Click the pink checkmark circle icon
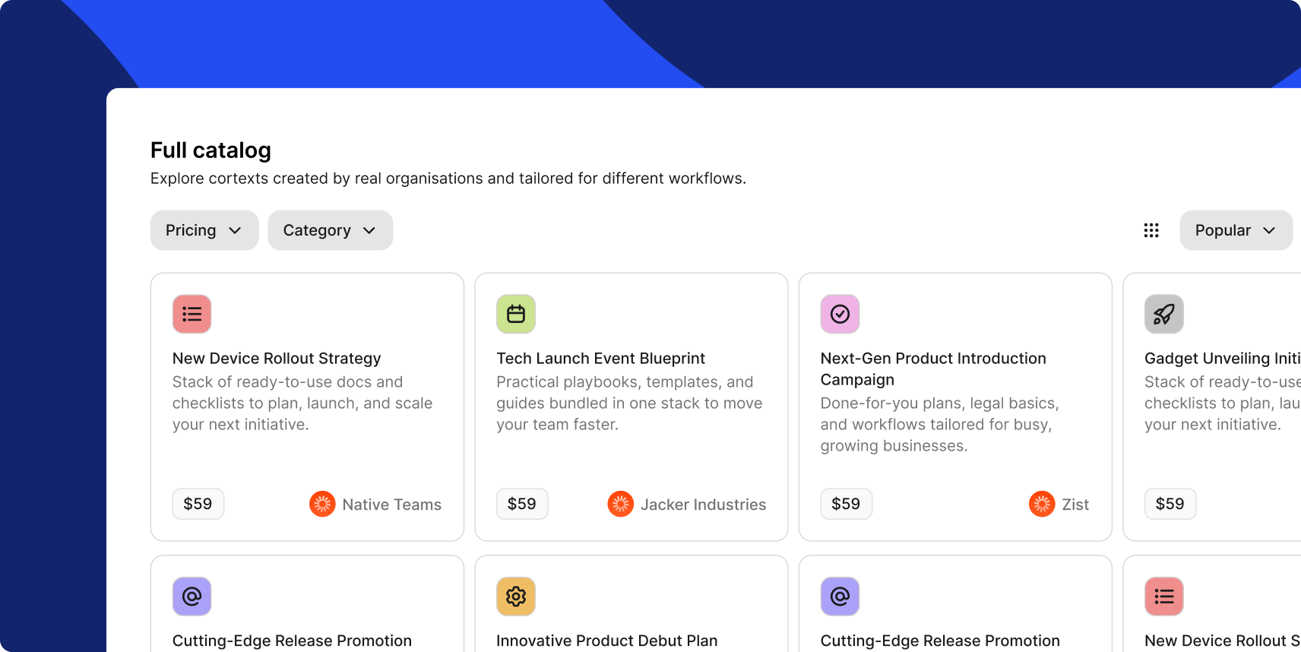 click(840, 314)
